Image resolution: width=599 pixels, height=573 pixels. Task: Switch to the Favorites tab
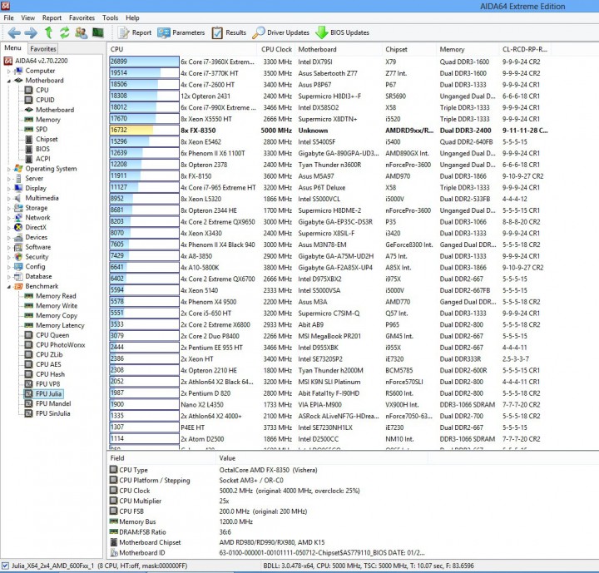point(42,49)
